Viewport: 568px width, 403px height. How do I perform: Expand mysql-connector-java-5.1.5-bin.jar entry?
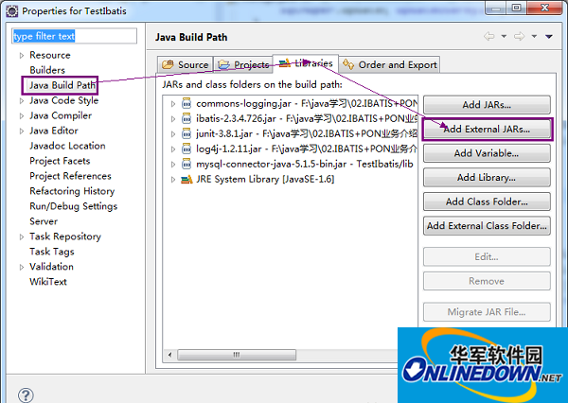coord(173,165)
